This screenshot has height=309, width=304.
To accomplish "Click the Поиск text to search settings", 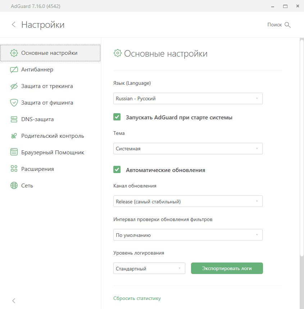I will (x=274, y=25).
